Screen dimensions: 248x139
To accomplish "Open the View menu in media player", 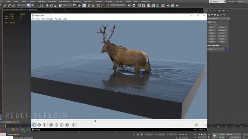I will tap(38, 19).
